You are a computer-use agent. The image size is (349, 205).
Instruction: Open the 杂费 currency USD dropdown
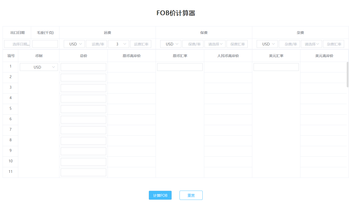coord(267,44)
